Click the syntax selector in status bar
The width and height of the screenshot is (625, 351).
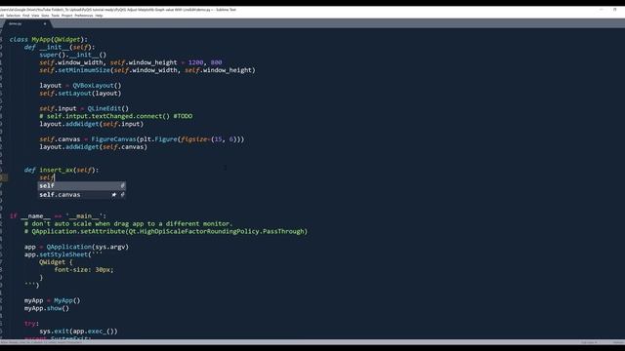click(x=618, y=342)
